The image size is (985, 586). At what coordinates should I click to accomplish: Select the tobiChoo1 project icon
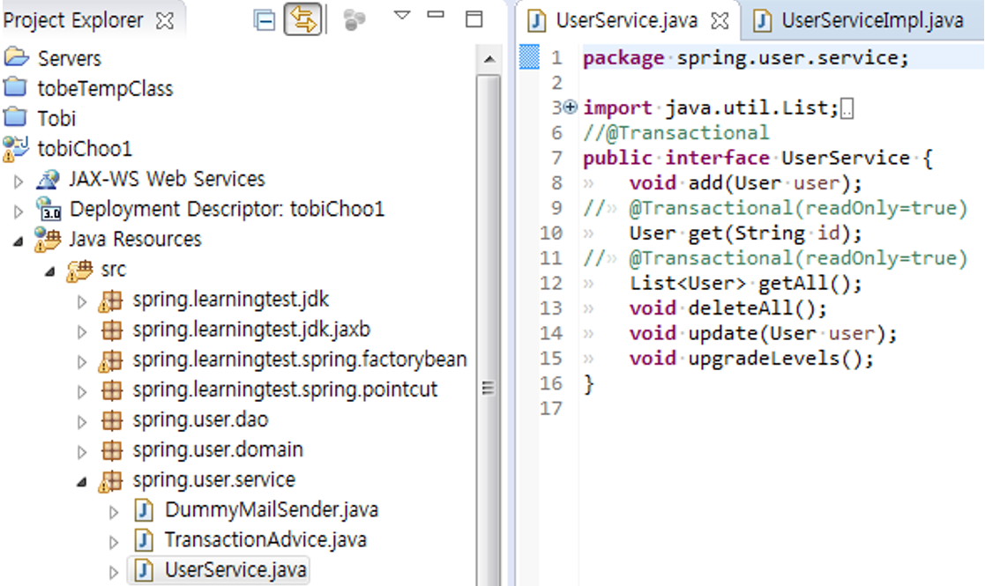(x=16, y=149)
